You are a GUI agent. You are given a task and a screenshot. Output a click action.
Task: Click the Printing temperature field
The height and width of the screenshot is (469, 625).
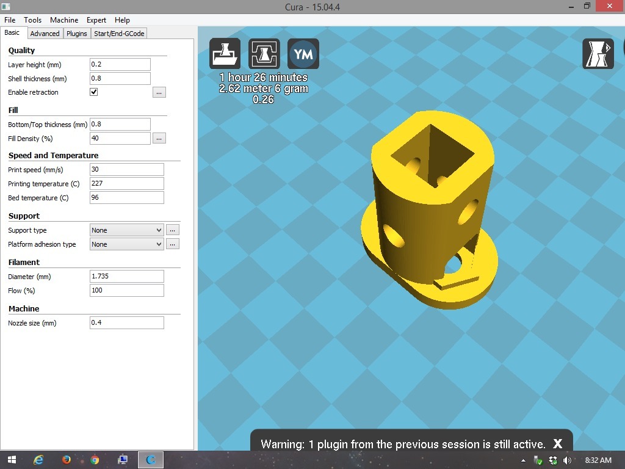(127, 183)
